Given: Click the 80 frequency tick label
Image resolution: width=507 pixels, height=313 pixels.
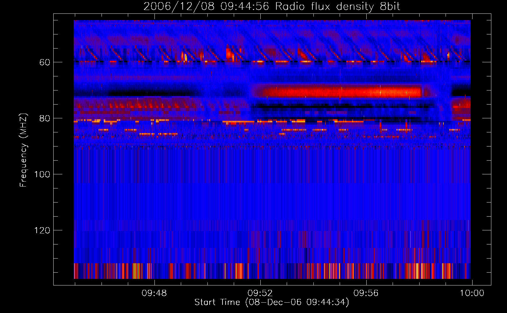Looking at the screenshot, I should 45,118.
